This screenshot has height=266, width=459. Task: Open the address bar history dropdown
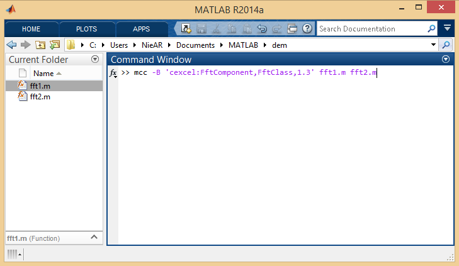(x=434, y=45)
